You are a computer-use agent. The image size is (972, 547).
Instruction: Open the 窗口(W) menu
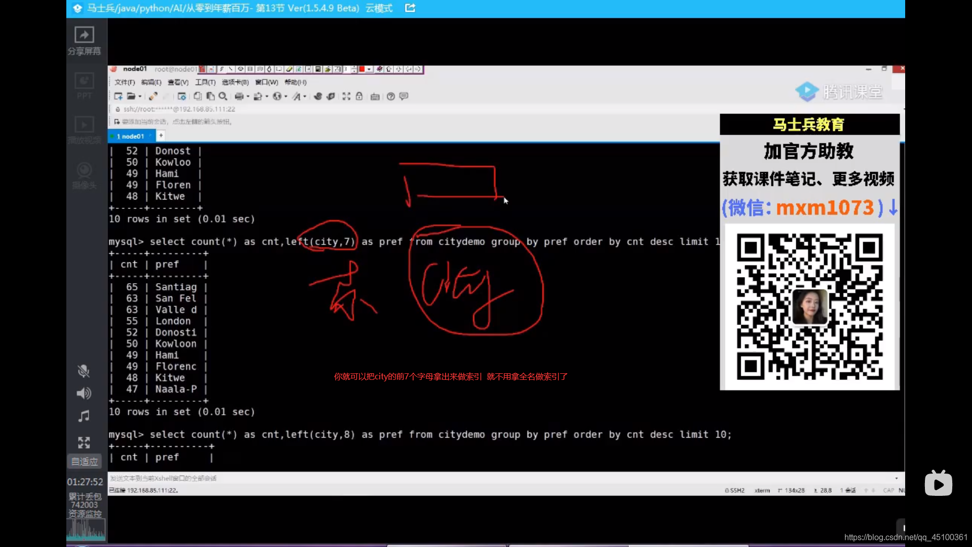[267, 82]
